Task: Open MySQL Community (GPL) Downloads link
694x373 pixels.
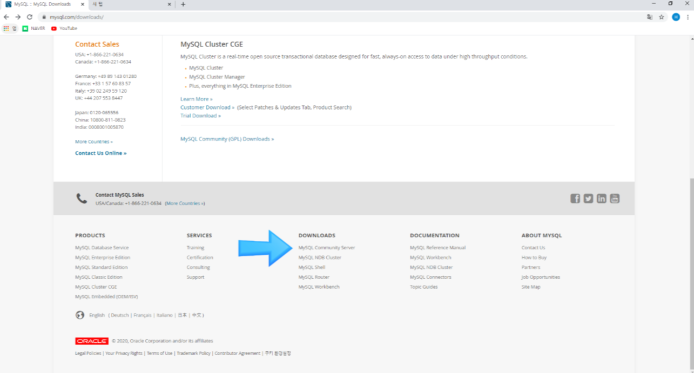Action: click(x=227, y=139)
